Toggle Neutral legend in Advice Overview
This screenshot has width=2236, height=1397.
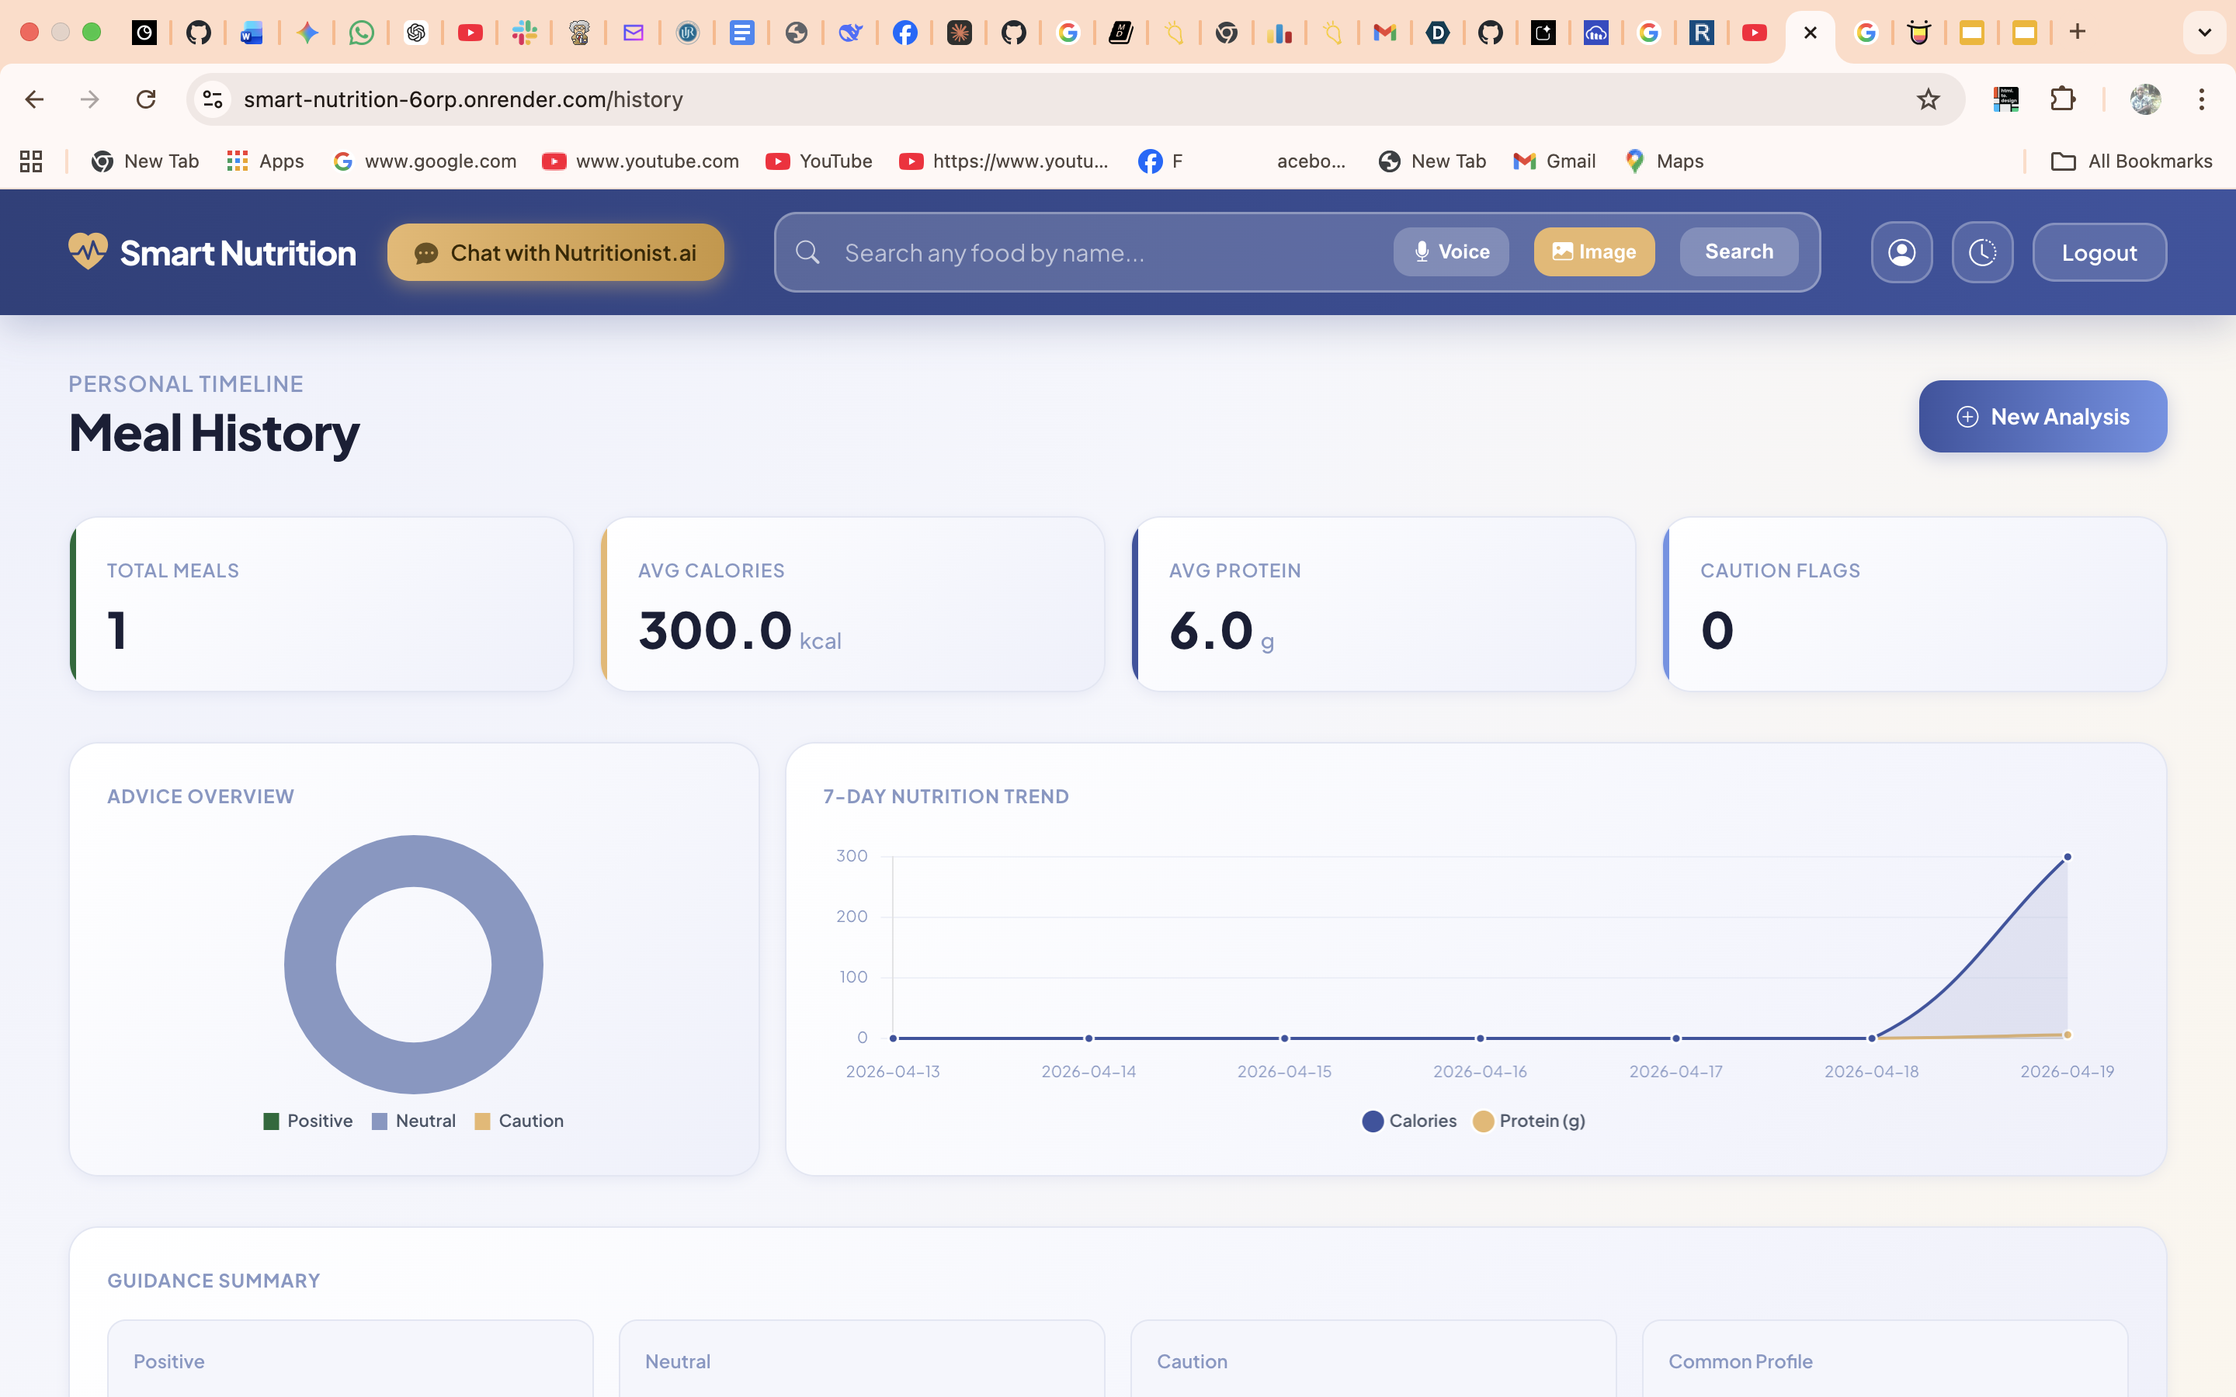(414, 1121)
